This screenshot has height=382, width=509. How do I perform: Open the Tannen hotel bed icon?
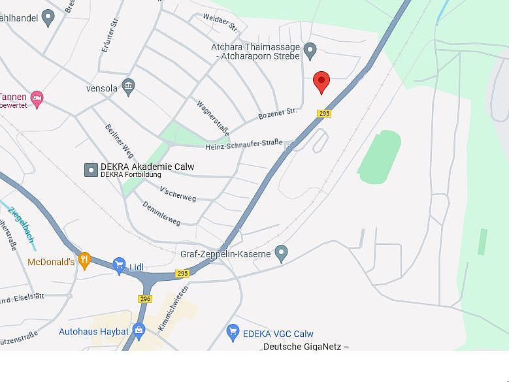click(37, 99)
